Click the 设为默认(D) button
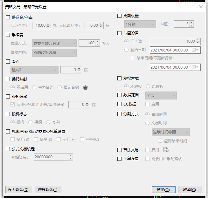Viewport: 208px width, 198px height. tap(19, 190)
